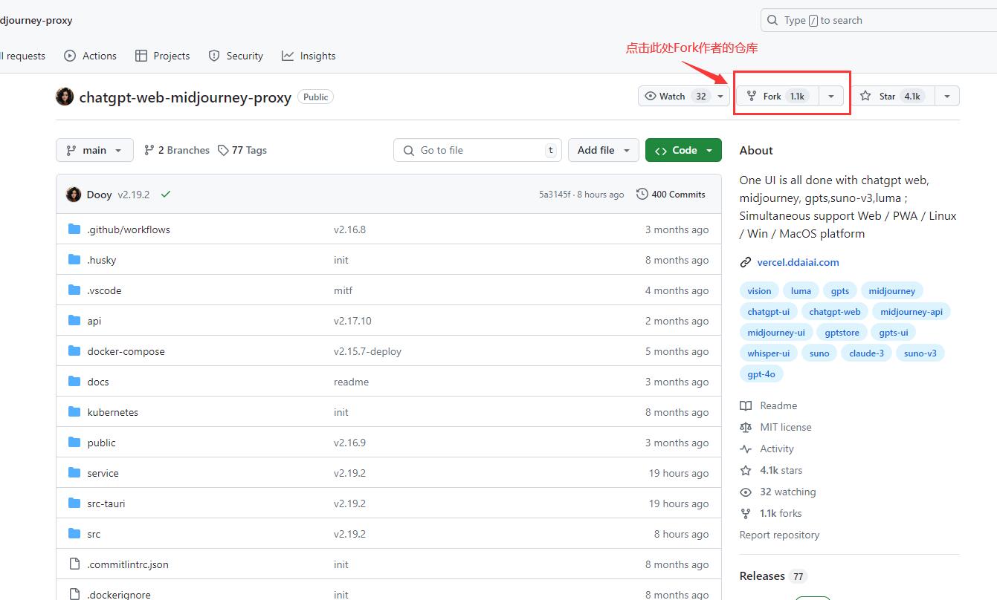Viewport: 997px width, 600px height.
Task: Click the v2.19.2 latest commit message
Action: coord(134,195)
